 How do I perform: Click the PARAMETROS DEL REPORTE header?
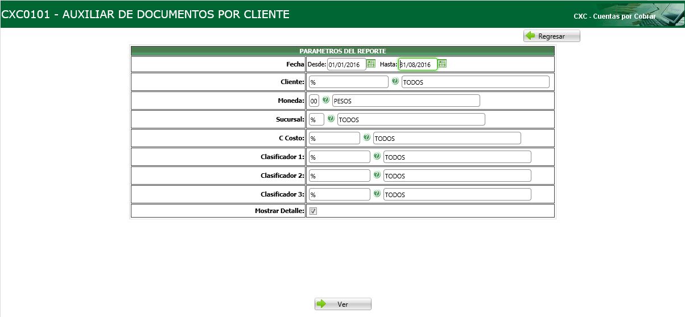(342, 51)
